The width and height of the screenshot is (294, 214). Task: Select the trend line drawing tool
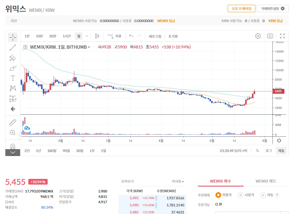coord(13,48)
